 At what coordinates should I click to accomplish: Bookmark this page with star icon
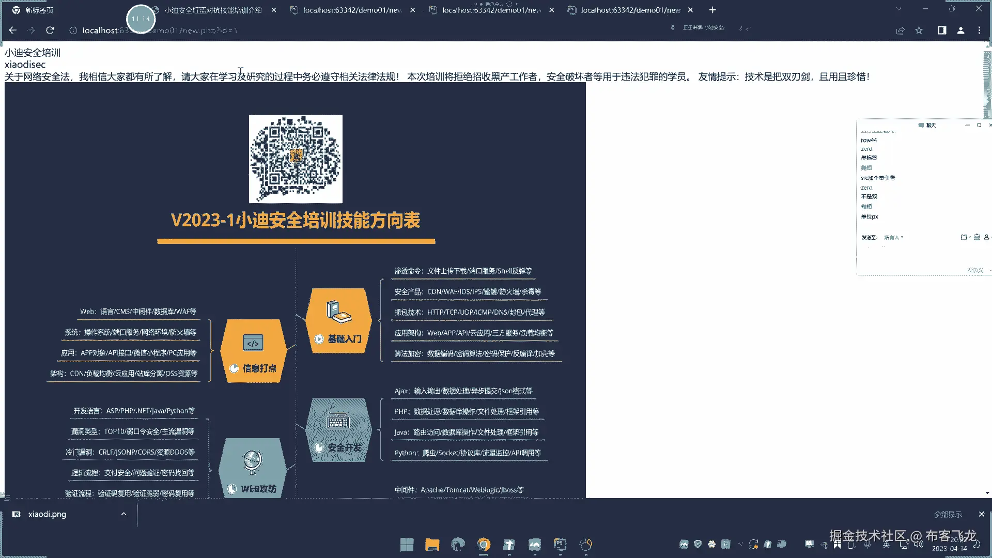919,30
